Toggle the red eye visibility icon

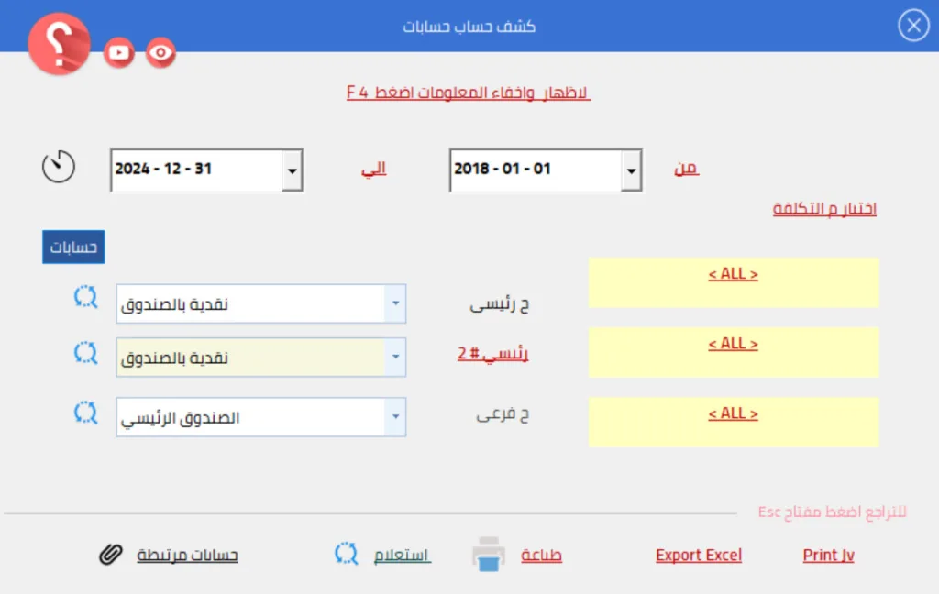(161, 53)
